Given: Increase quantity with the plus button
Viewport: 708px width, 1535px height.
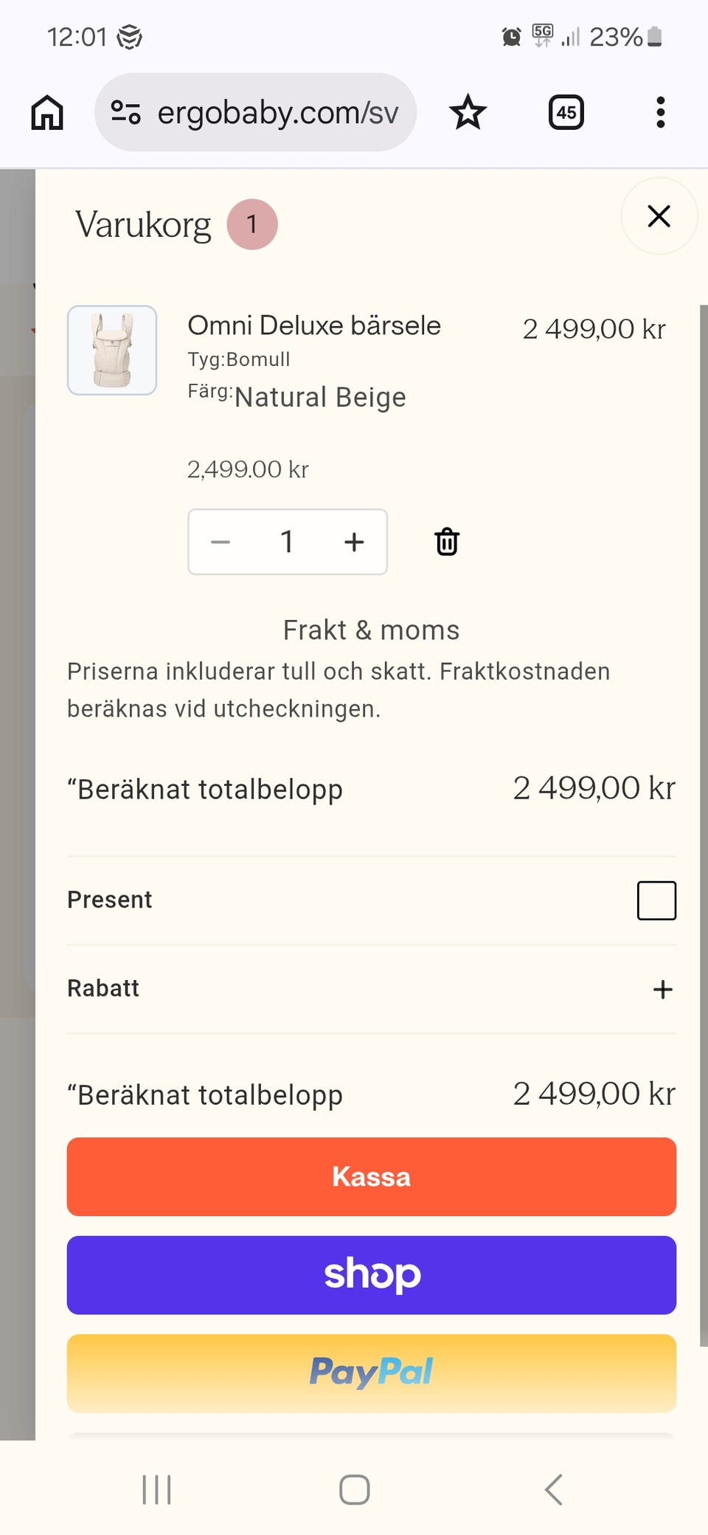Looking at the screenshot, I should coord(354,542).
